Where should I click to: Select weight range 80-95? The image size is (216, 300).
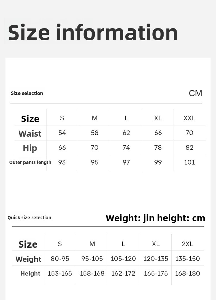pos(60,259)
